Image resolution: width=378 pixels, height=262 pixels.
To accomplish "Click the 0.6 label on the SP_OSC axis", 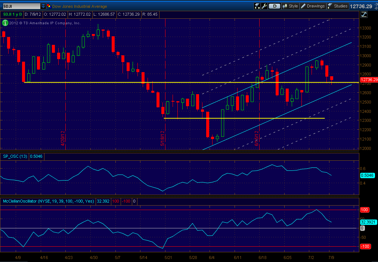I will pos(363,169).
